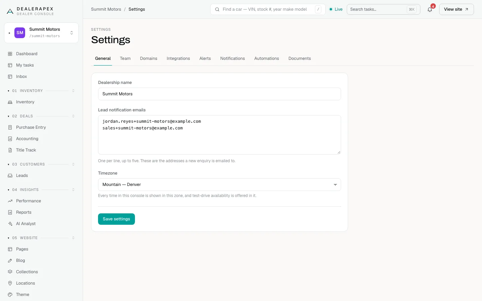This screenshot has height=301, width=482.
Task: Click the Leads tray icon
Action: [x=10, y=176]
